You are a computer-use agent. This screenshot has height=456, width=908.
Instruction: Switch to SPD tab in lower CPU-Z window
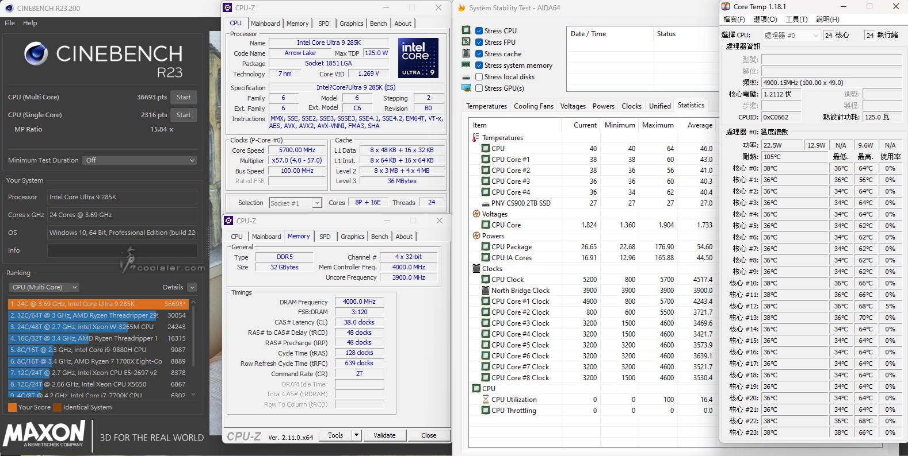[325, 237]
